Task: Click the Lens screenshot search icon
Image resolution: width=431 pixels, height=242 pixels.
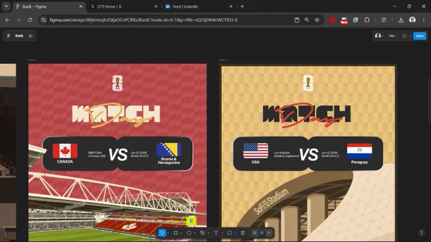Action: 384,20
